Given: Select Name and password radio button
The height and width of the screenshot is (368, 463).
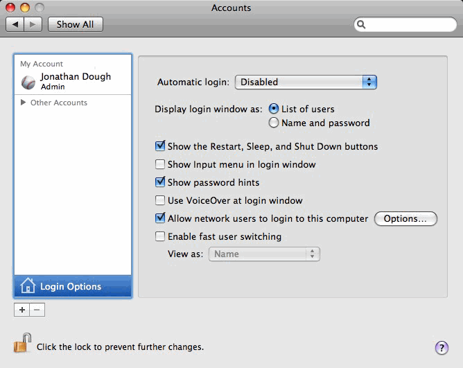Looking at the screenshot, I should point(273,123).
